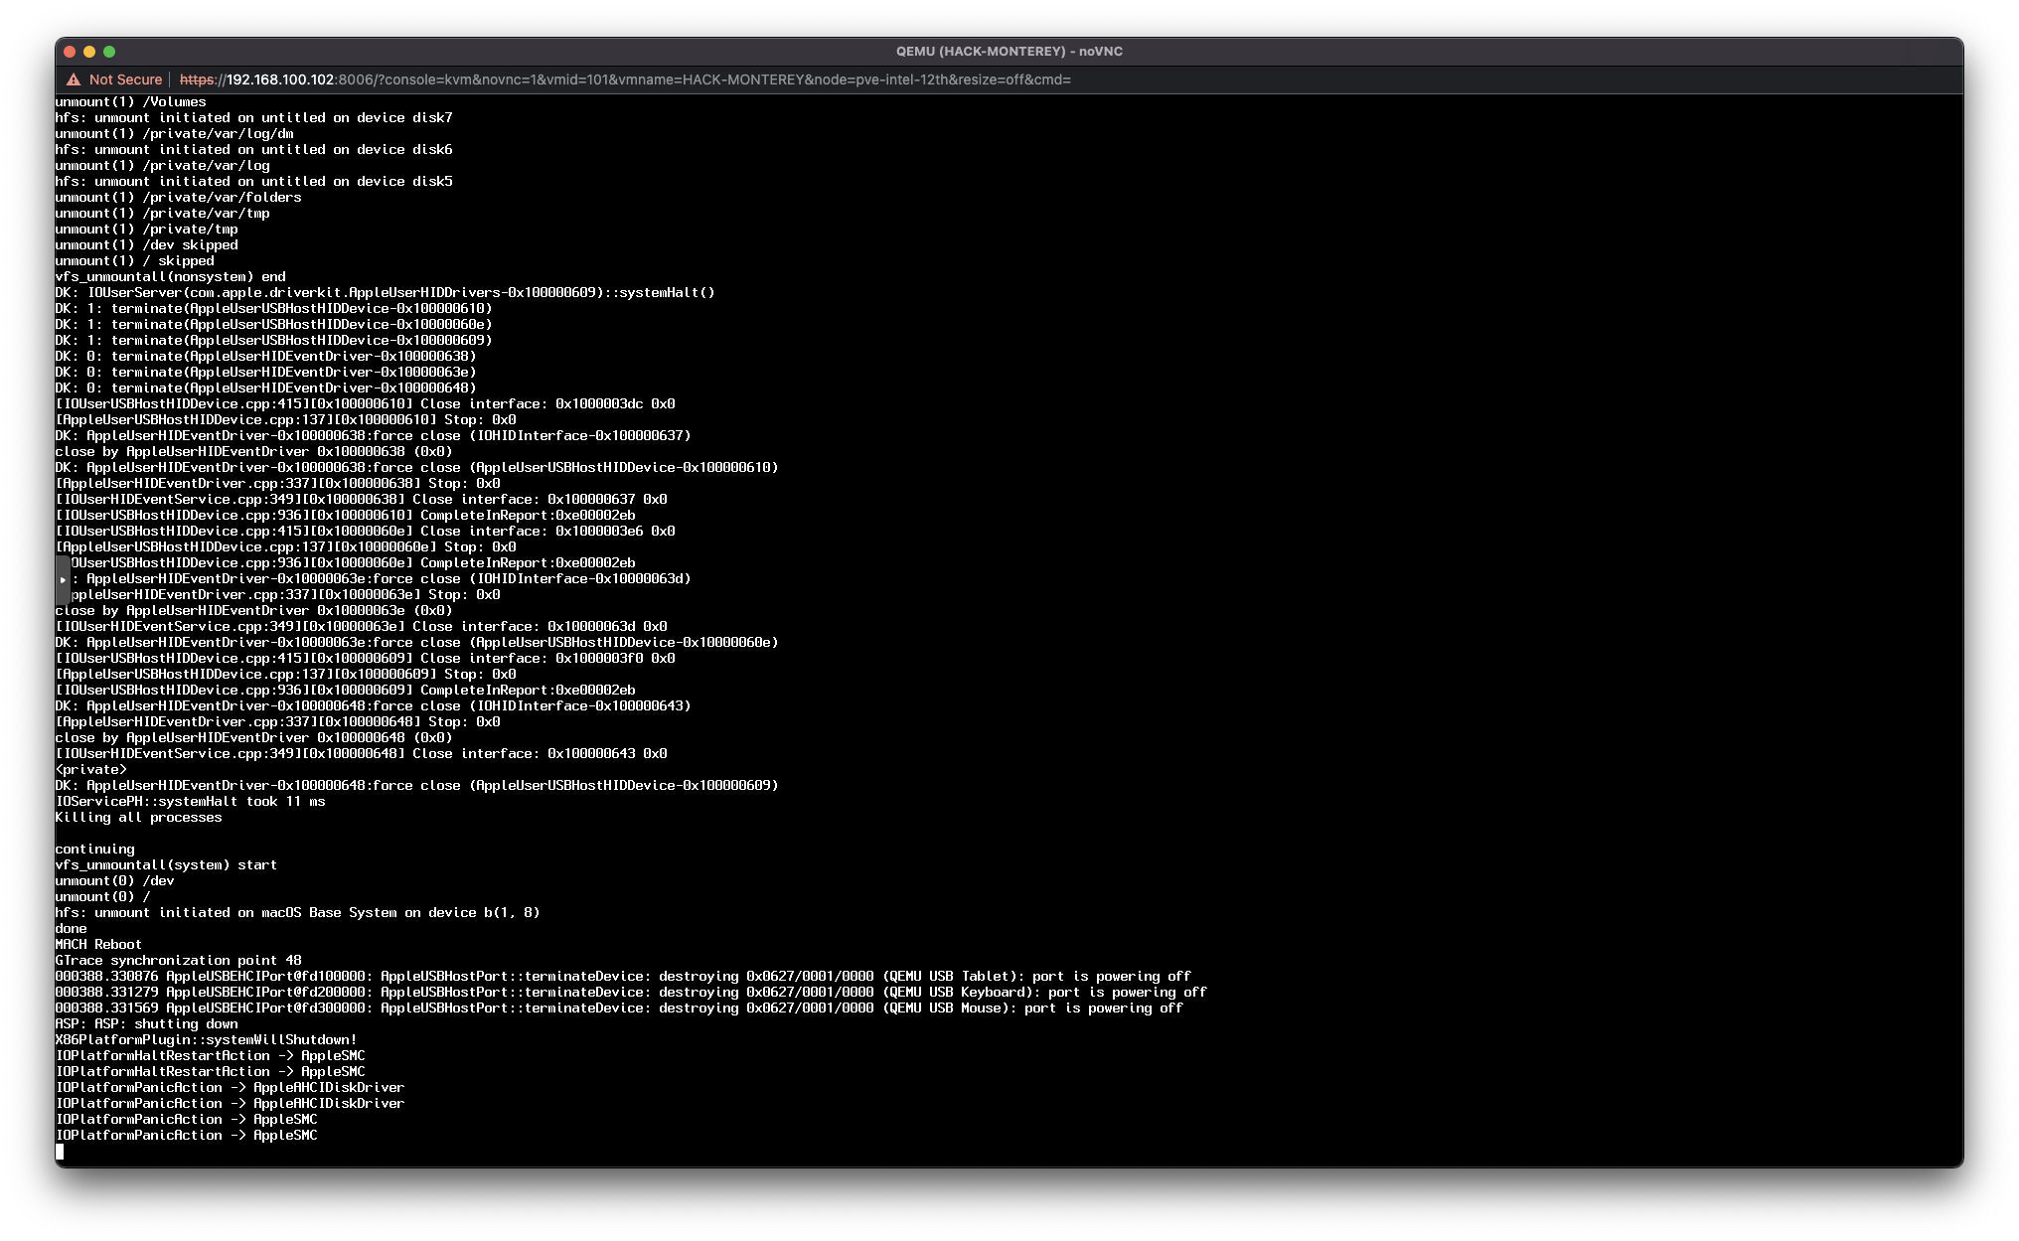The width and height of the screenshot is (2019, 1241).
Task: Click the Not Secure warning triangle icon
Action: (74, 79)
